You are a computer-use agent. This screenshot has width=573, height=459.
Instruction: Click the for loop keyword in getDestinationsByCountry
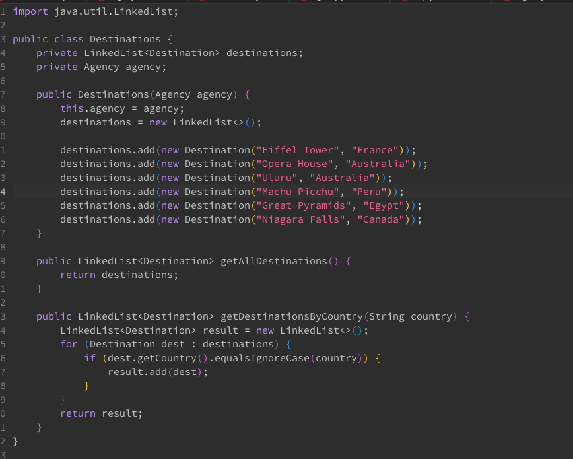69,344
